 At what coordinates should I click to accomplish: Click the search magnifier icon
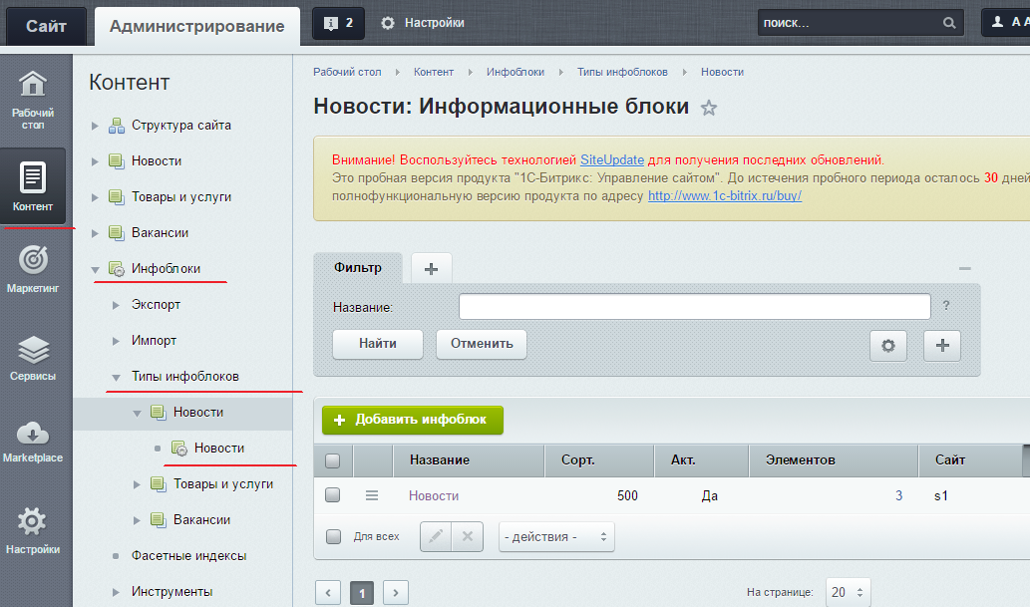(949, 23)
